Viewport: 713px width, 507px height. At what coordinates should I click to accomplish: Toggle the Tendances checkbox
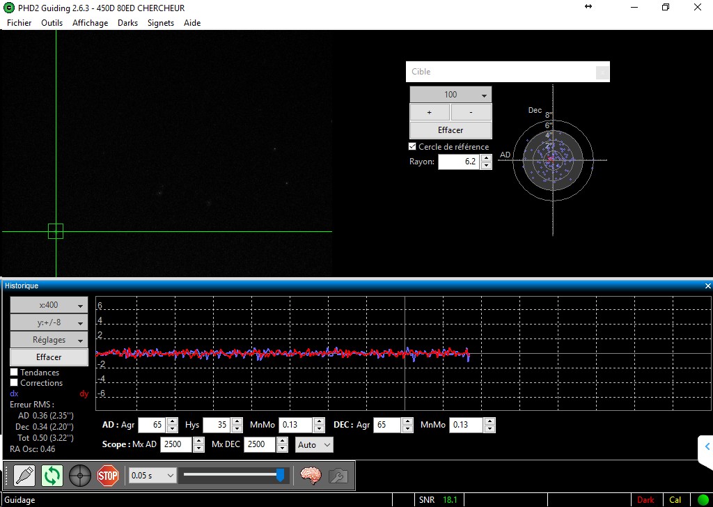[14, 373]
